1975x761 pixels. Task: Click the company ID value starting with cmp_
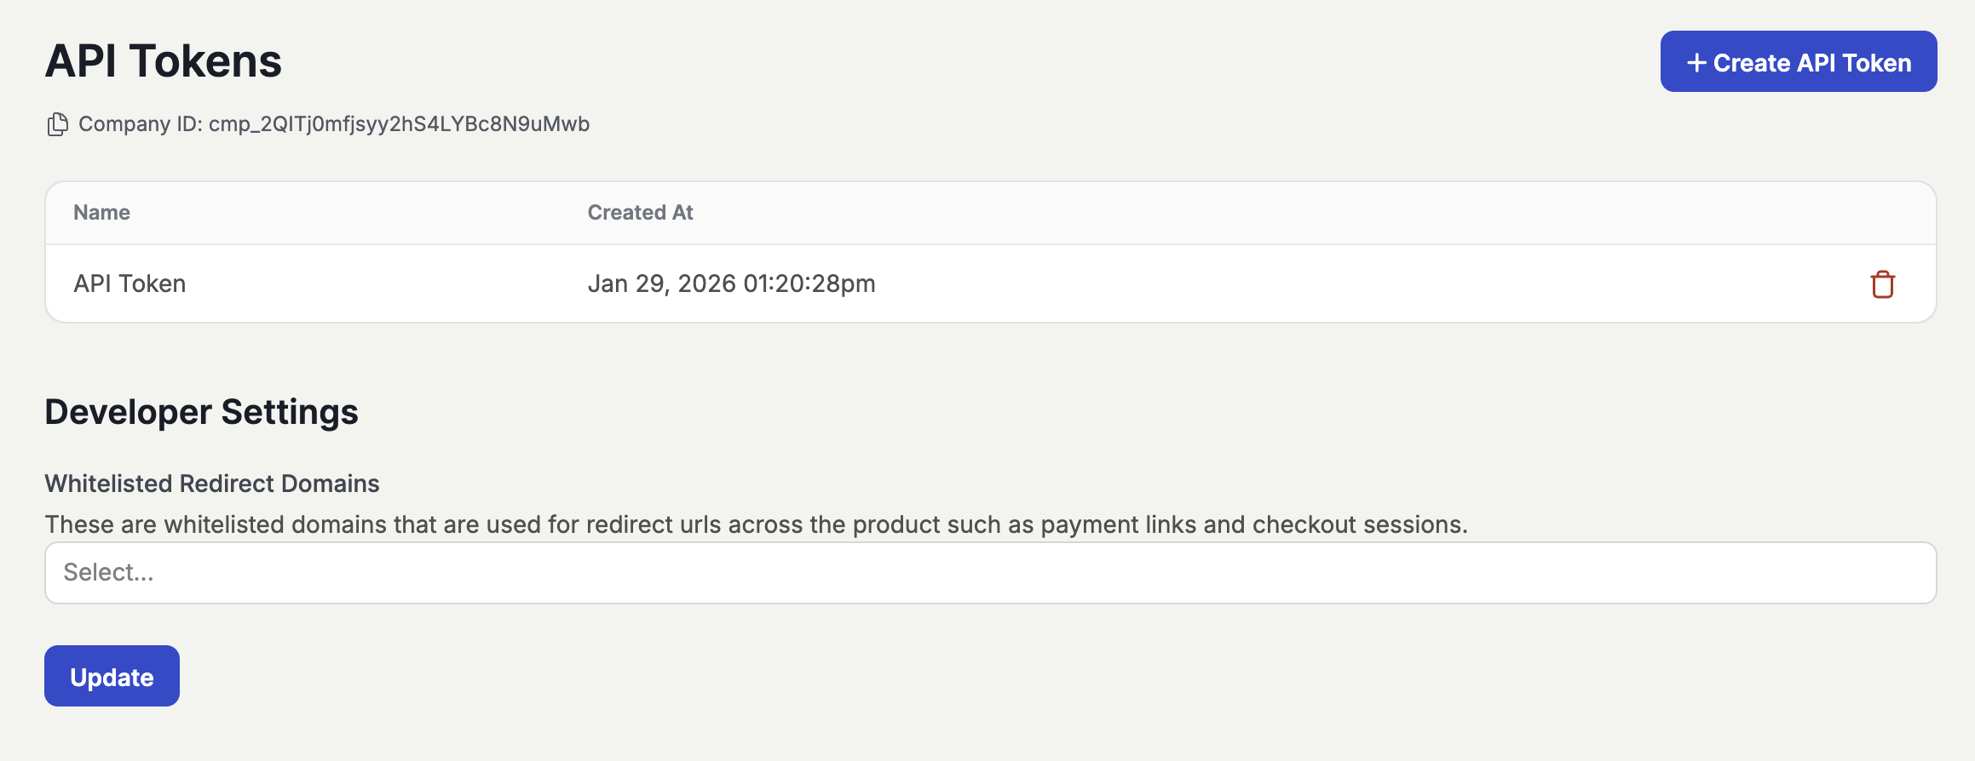(x=399, y=124)
